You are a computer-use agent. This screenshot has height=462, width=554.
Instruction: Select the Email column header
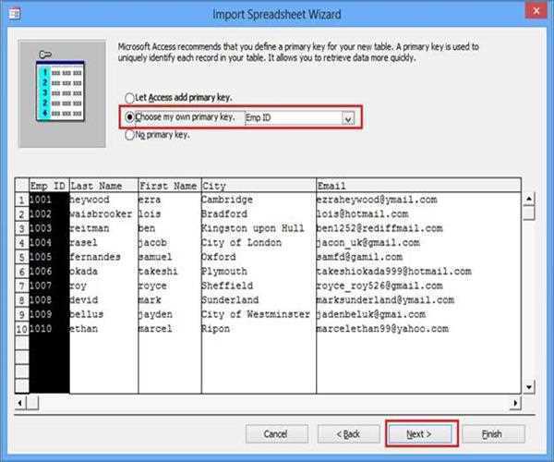[x=415, y=186]
